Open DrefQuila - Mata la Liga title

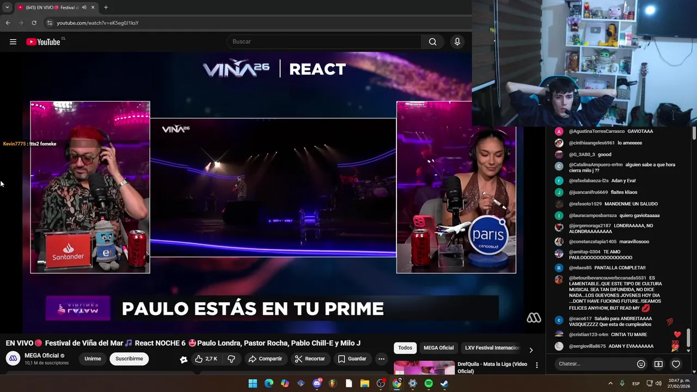click(492, 367)
